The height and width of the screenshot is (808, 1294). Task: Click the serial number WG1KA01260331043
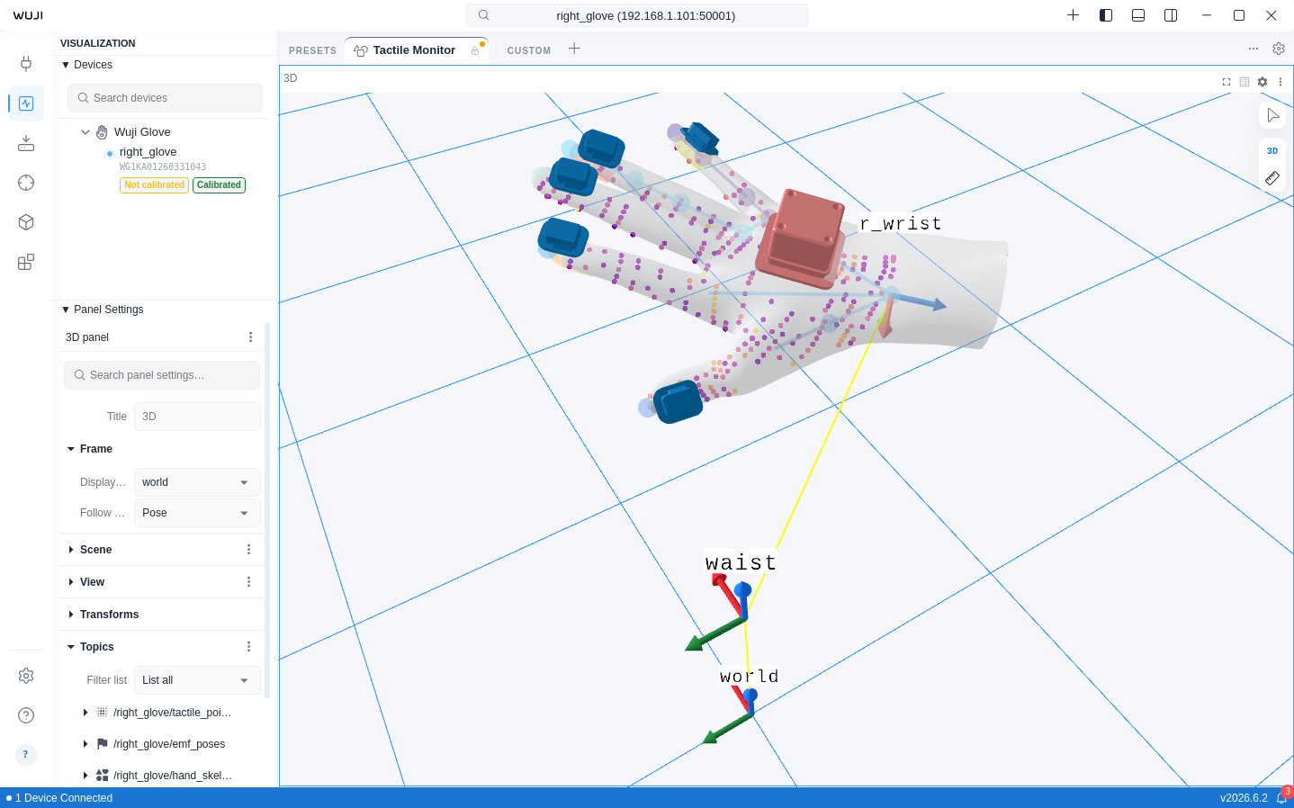tap(163, 167)
